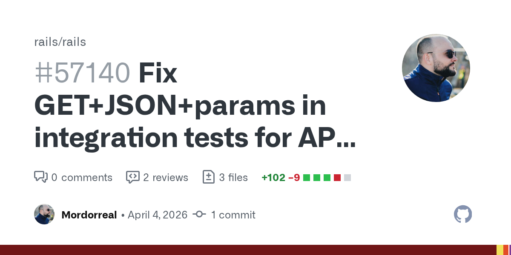This screenshot has height=255, width=511.
Task: Click the GitHub Octocat logo
Action: [463, 214]
